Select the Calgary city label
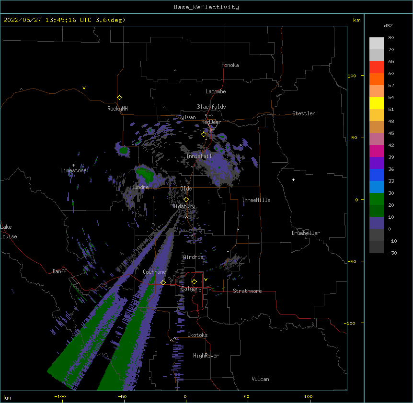 [x=191, y=289]
